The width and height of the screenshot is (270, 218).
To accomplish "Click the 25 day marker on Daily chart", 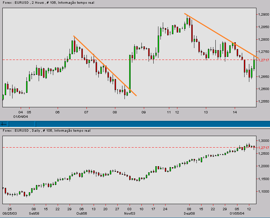I will [10, 209].
